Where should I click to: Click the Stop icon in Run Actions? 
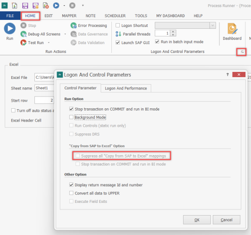pyautogui.click(x=24, y=26)
